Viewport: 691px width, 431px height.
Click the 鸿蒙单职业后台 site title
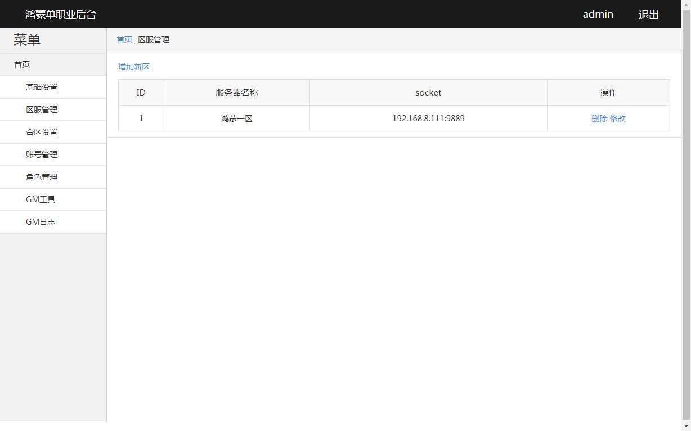click(x=60, y=14)
